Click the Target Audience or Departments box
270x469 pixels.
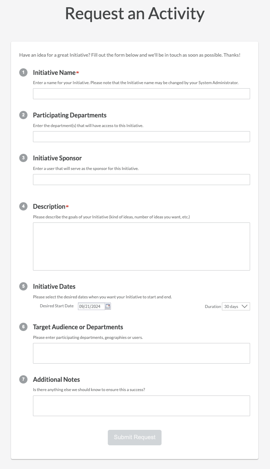tap(142, 353)
